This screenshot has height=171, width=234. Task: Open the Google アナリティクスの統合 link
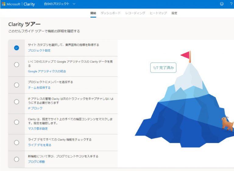47,71
